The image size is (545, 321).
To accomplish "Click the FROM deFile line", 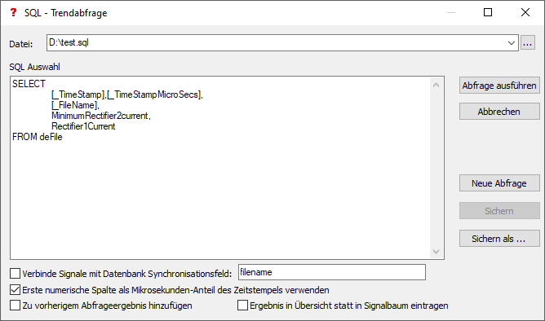I will pyautogui.click(x=38, y=137).
